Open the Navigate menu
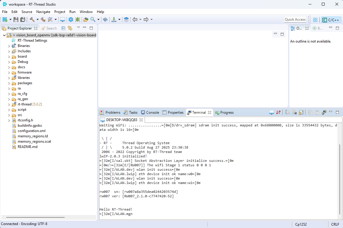Screen dimensions: 343x228 point(43,12)
